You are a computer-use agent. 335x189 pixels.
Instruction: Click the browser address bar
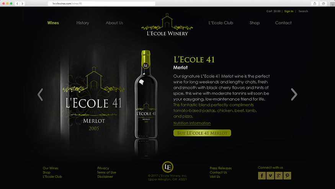coord(102,3)
